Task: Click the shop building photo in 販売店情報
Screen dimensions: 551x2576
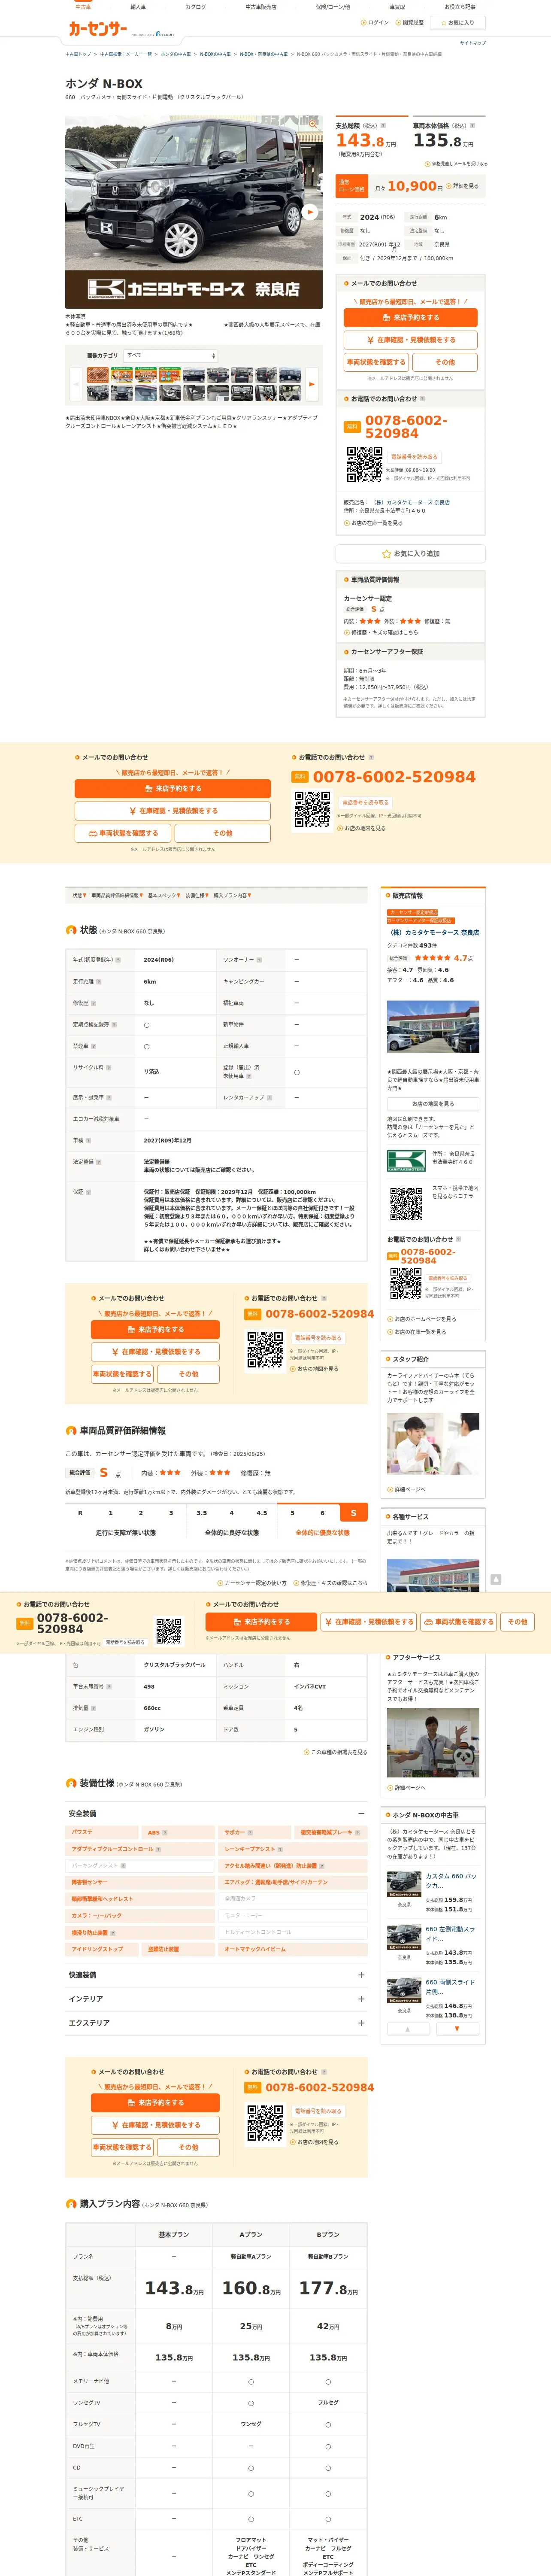Action: [x=432, y=1026]
